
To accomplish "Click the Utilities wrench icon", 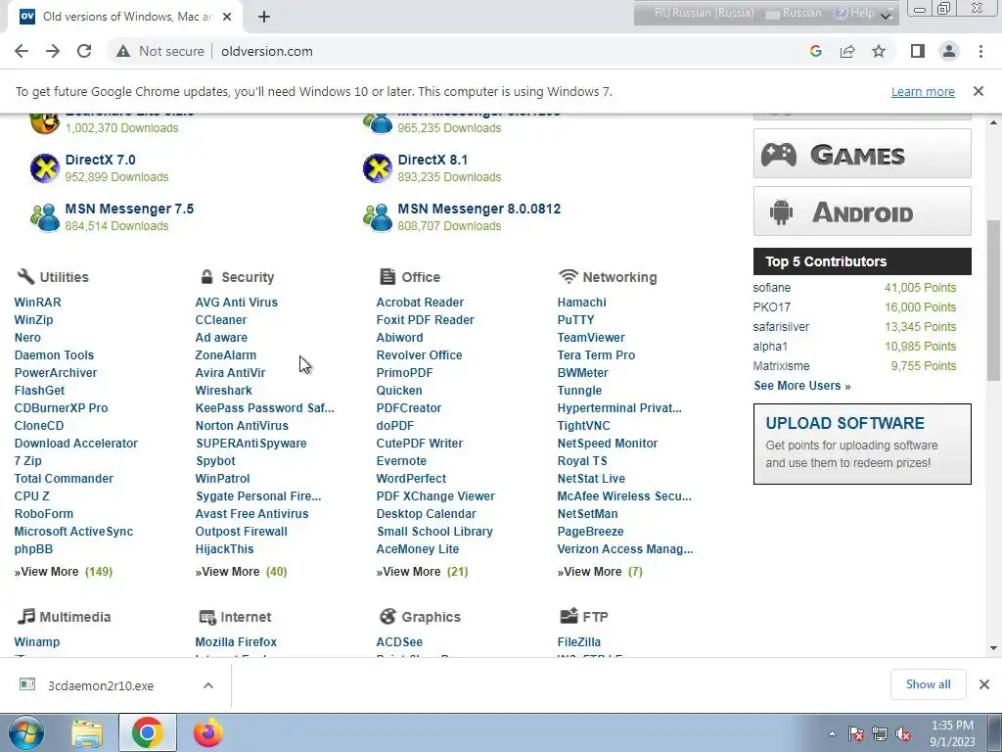I will pos(25,276).
